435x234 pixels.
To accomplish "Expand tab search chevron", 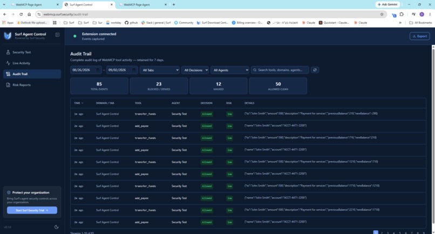I will (x=4, y=4).
